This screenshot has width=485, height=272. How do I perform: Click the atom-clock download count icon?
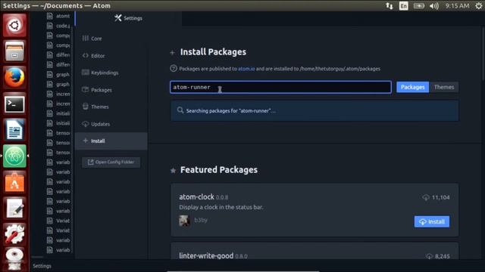[x=426, y=197]
